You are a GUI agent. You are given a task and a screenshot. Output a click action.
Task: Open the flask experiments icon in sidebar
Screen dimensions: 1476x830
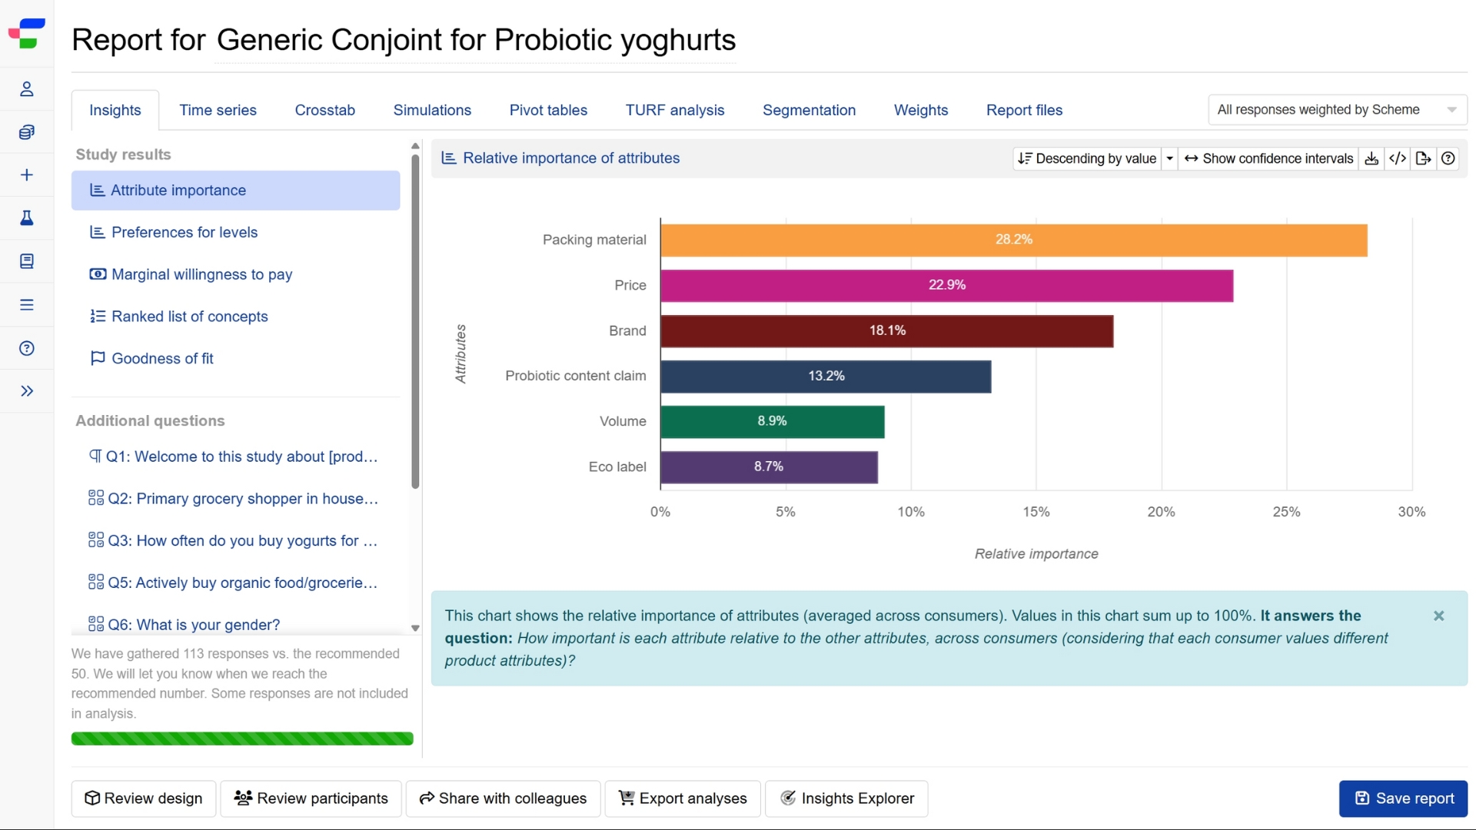27,218
